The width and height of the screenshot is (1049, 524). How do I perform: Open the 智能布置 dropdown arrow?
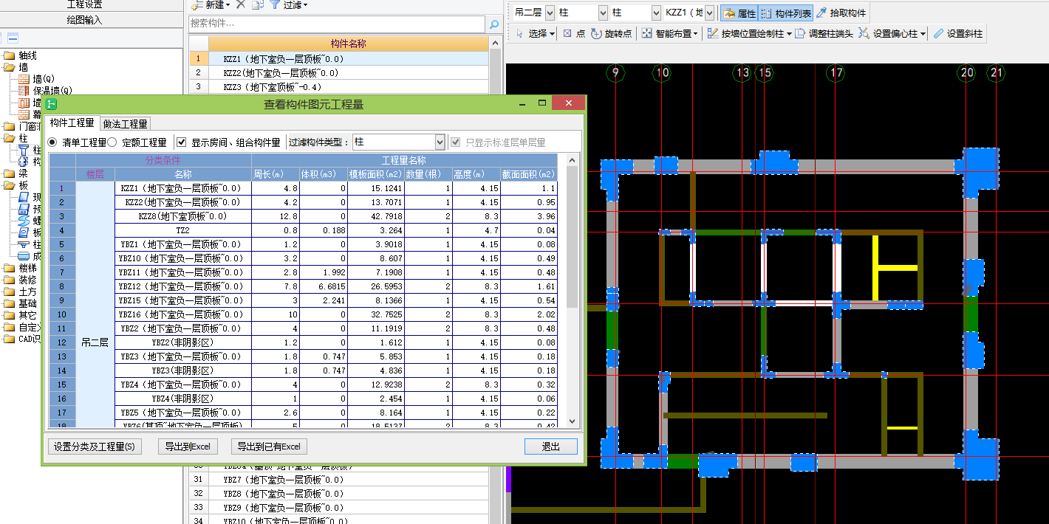(696, 34)
